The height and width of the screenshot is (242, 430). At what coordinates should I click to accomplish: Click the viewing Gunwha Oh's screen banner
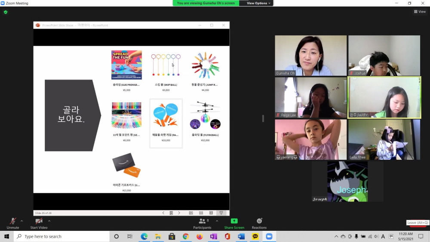point(206,3)
